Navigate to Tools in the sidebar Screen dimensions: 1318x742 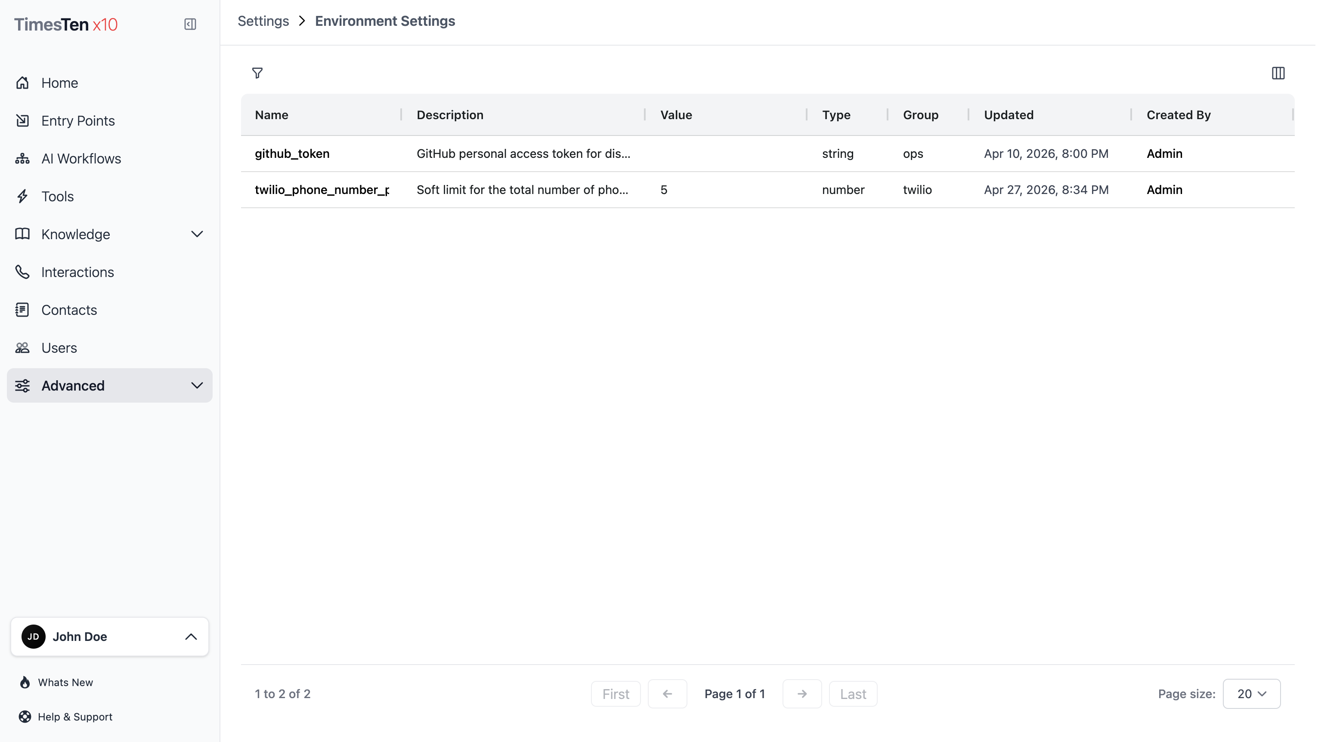coord(109,196)
